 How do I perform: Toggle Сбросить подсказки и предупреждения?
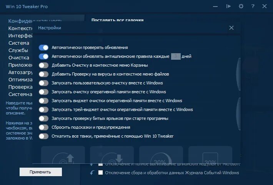43,127
